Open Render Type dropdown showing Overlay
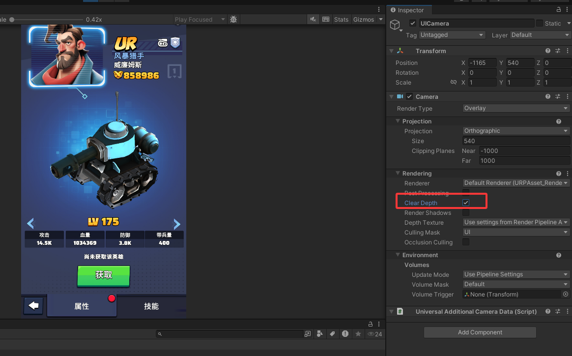 (x=516, y=108)
